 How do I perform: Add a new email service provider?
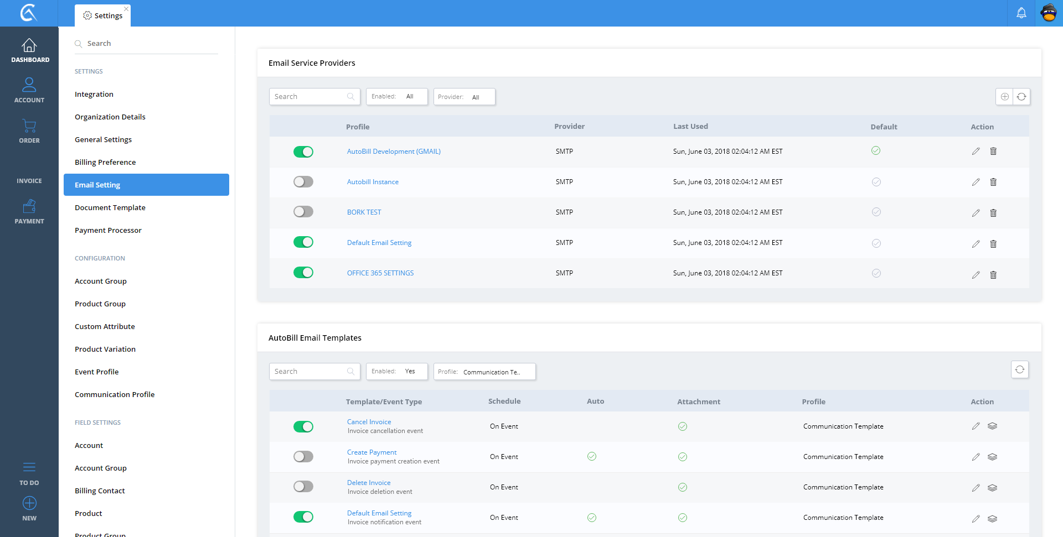pyautogui.click(x=1004, y=97)
